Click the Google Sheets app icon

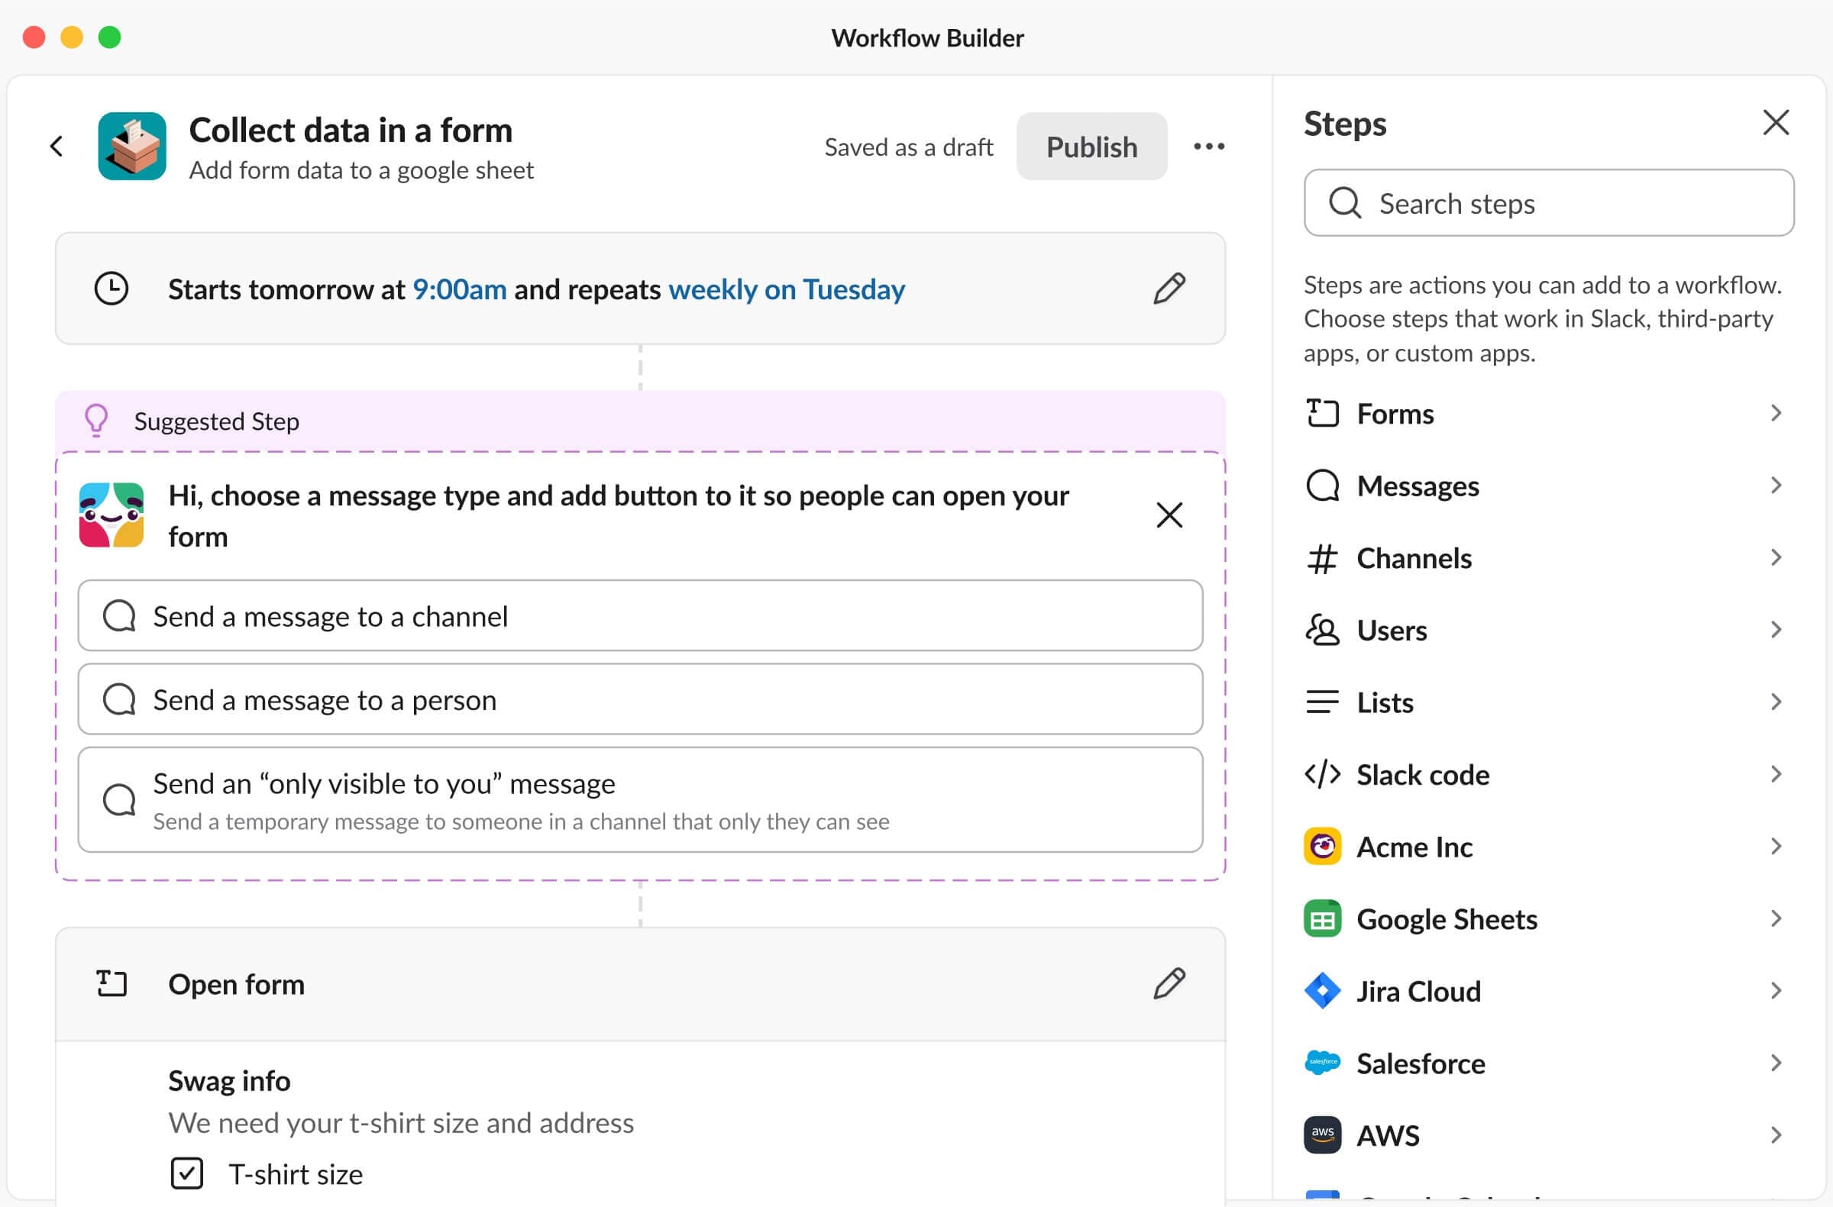(1322, 919)
